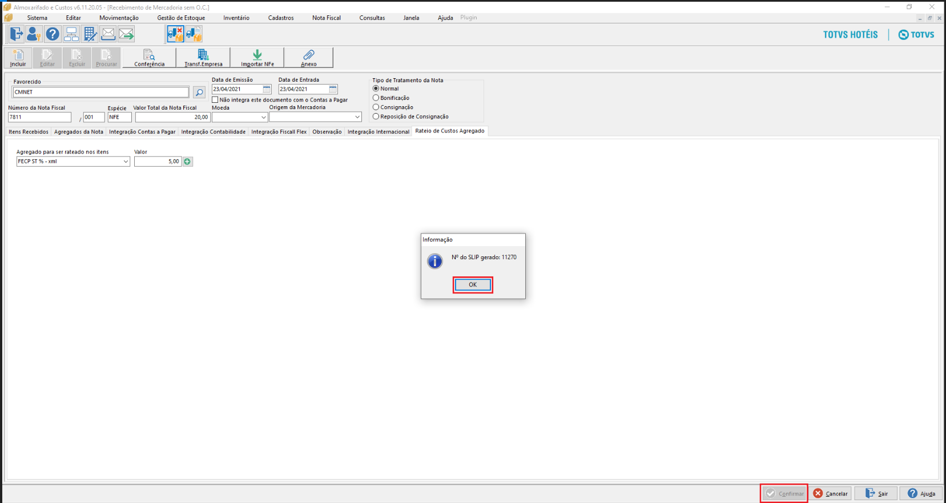Open the Ajuda menu in menu bar

point(445,18)
